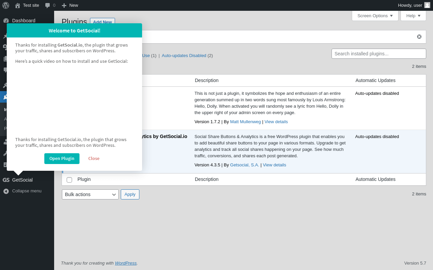This screenshot has width=433, height=270.
Task: View details for the Hello Dolly plugin
Action: point(276,122)
